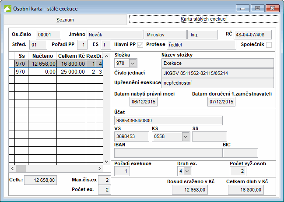284x202 pixels.
Task: Click the empty IBAN field
Action: (x=168, y=153)
